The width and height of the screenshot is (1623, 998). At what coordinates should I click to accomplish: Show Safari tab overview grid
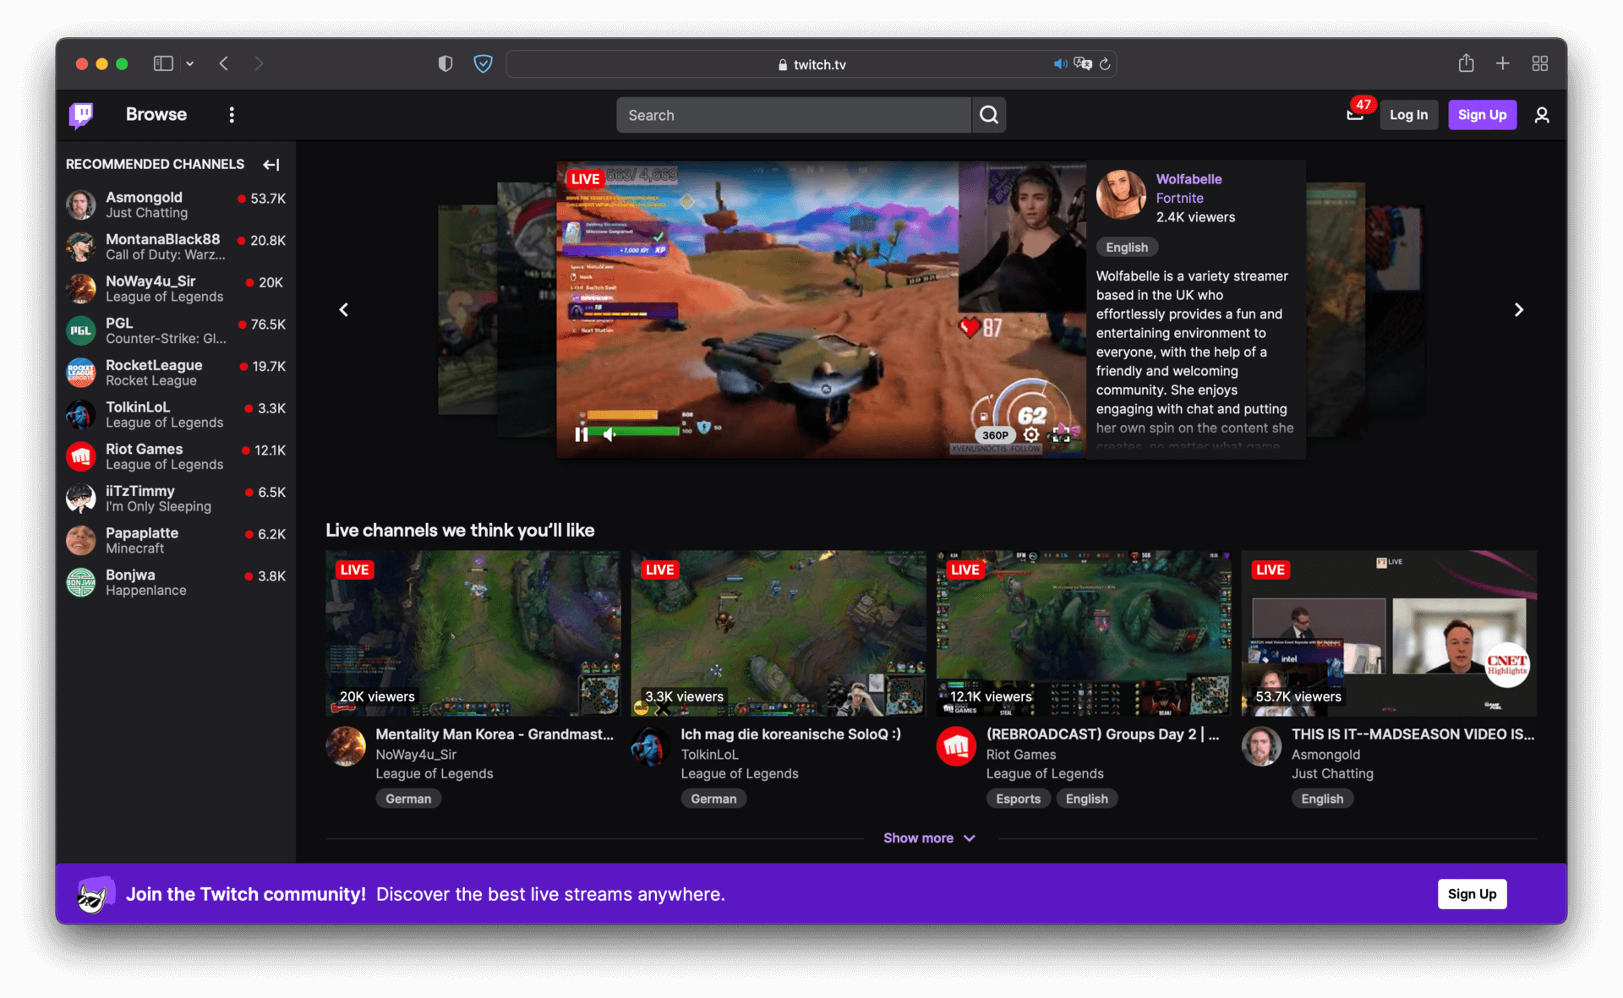[x=1540, y=63]
